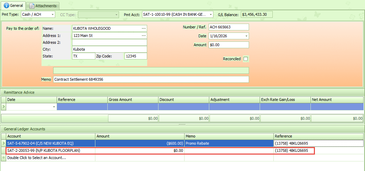Click the Net Amount column header
The width and height of the screenshot is (365, 171).
337,100
